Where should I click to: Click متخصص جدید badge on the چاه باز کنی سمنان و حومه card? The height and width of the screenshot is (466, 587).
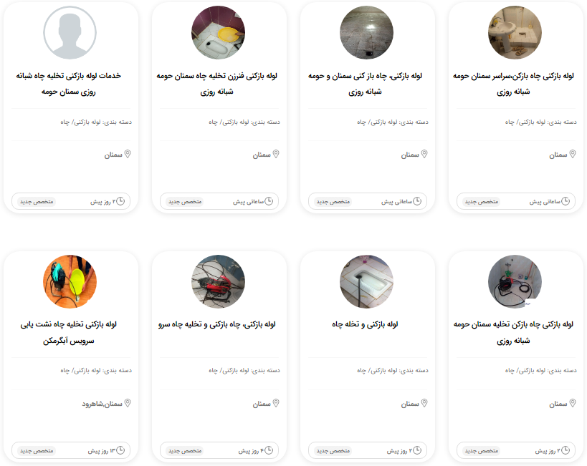333,202
